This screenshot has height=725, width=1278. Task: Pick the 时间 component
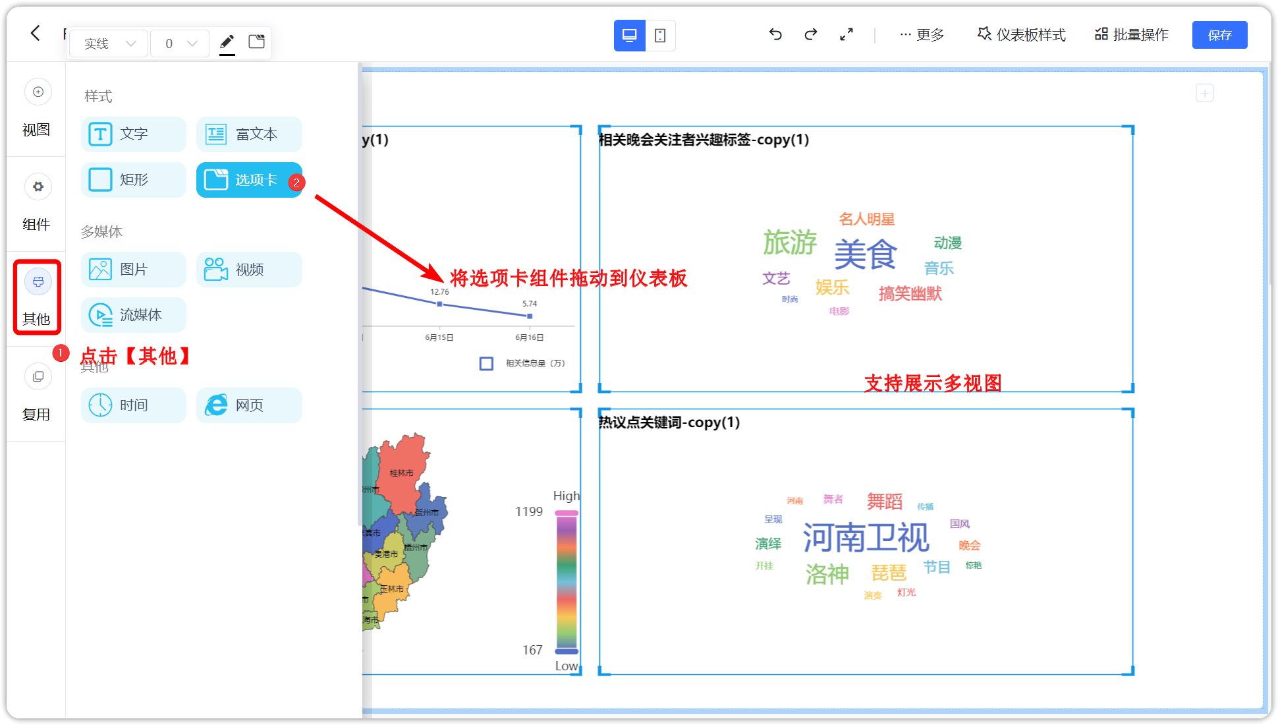133,405
